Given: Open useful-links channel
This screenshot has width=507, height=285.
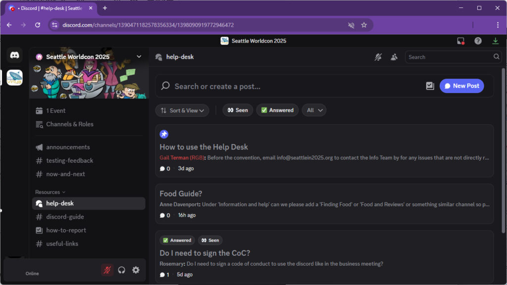Looking at the screenshot, I should [89, 243].
